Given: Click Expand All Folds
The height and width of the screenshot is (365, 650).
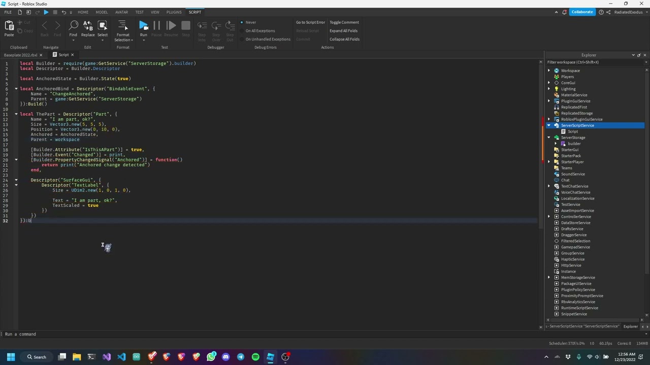Looking at the screenshot, I should pos(343,30).
